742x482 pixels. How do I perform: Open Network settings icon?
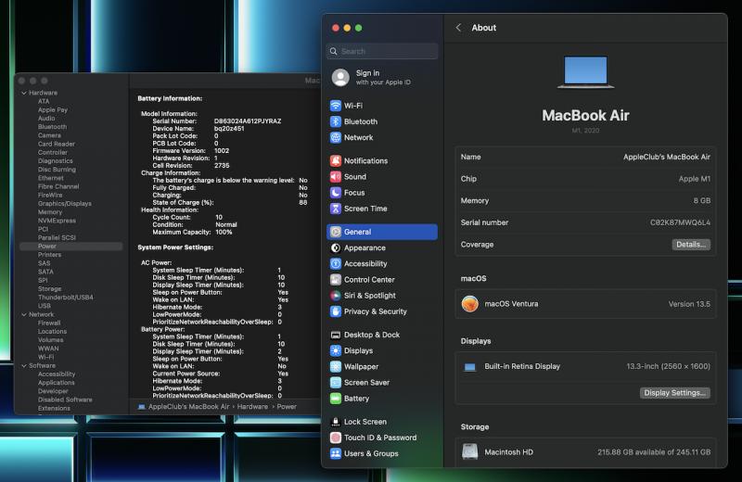tap(336, 137)
